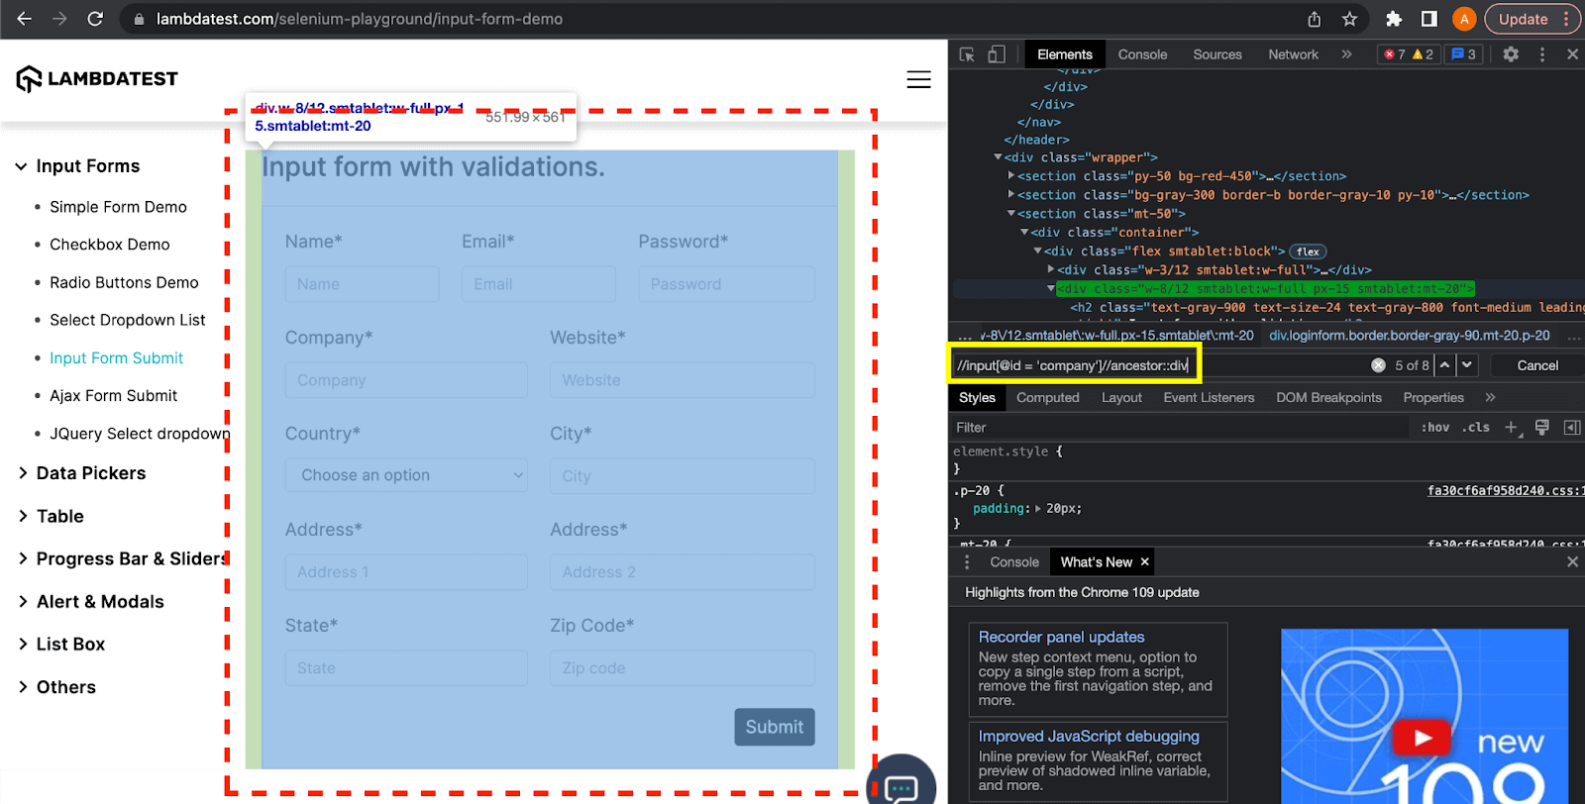Viewport: 1585px width, 804px height.
Task: Open the Recorder panel updates link
Action: [x=1061, y=637]
